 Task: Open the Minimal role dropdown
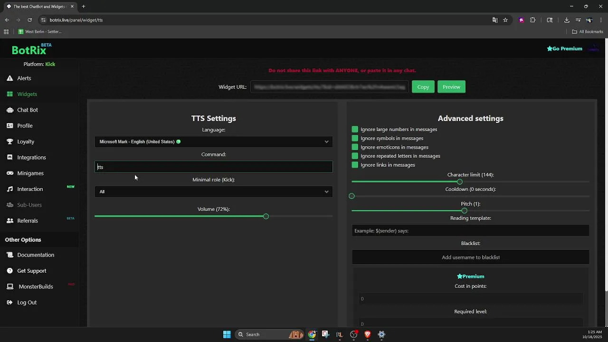coord(214,191)
